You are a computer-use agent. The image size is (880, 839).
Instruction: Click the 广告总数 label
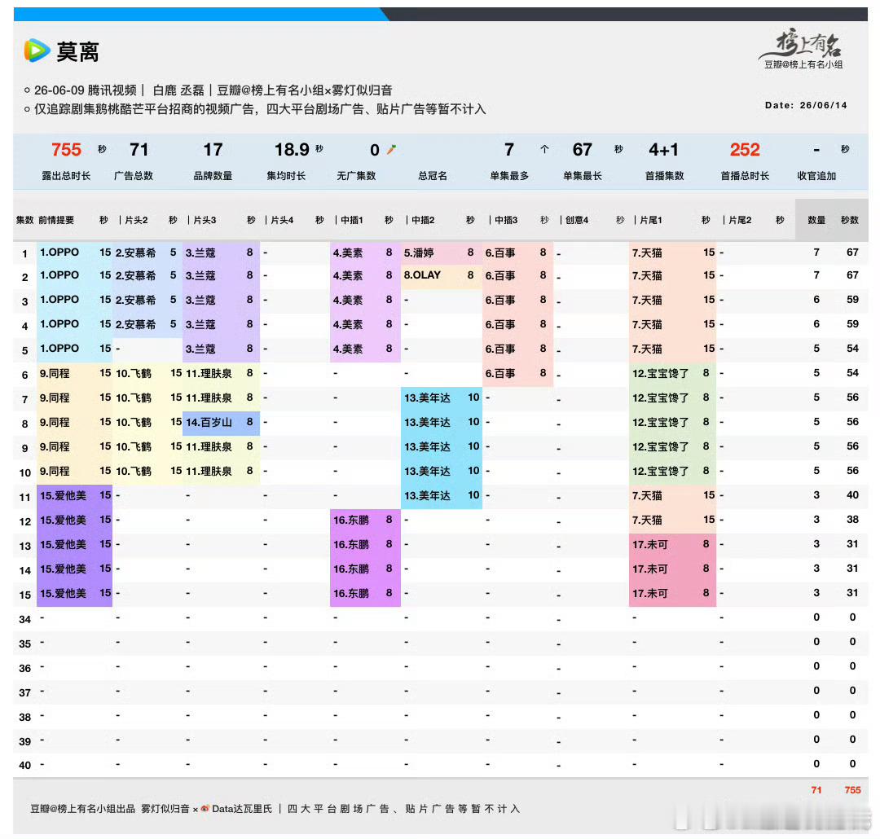click(x=134, y=176)
